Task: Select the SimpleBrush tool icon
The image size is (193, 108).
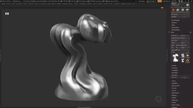Action: (x=188, y=60)
